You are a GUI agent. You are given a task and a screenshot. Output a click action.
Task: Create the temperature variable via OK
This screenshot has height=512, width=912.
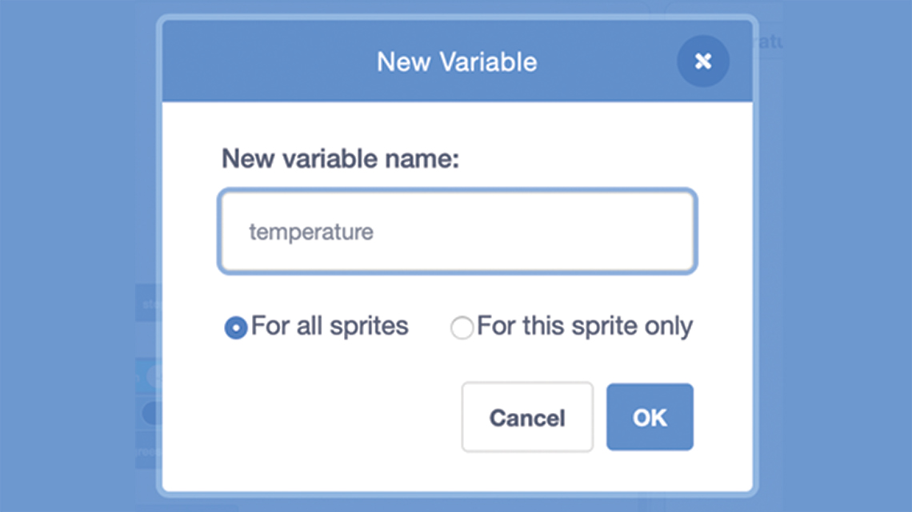[650, 417]
